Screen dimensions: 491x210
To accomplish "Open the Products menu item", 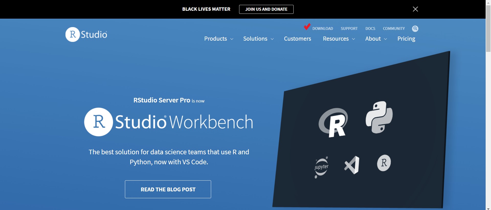I will pos(215,39).
